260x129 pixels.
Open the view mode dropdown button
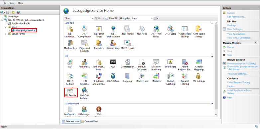tap(156, 18)
